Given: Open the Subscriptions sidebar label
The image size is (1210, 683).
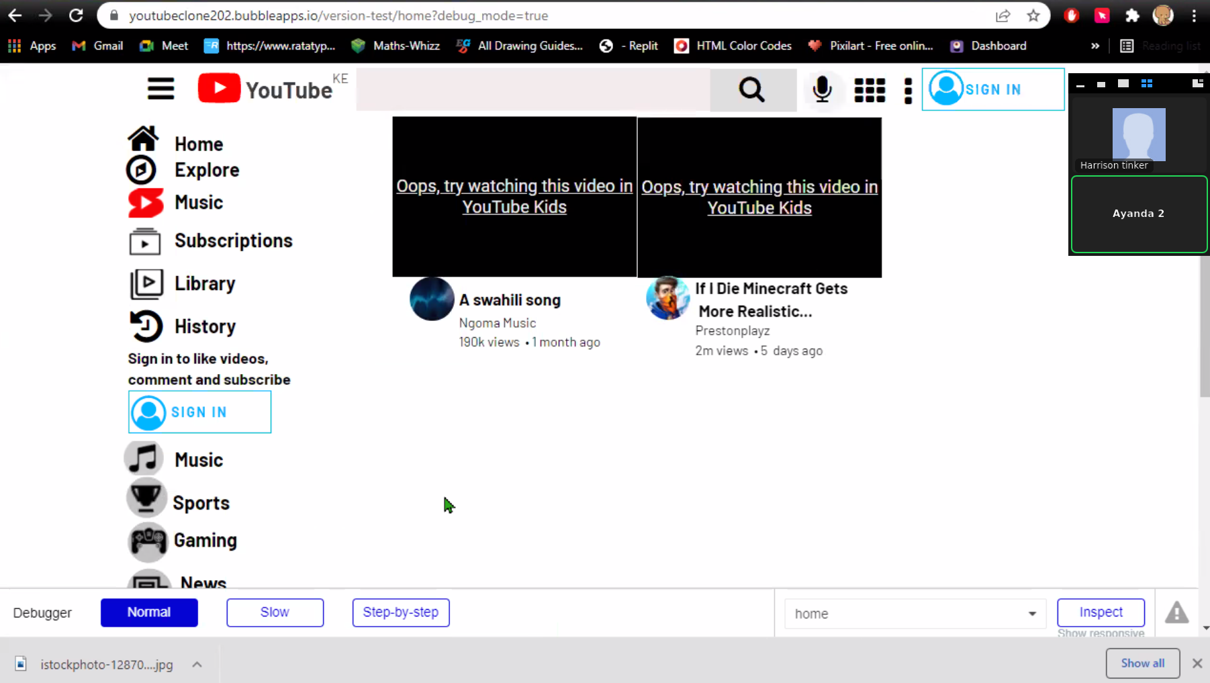Looking at the screenshot, I should 234,240.
